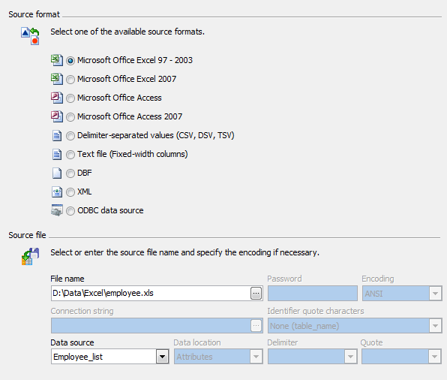Click the XML file icon
Image resolution: width=447 pixels, height=380 pixels.
tap(57, 192)
